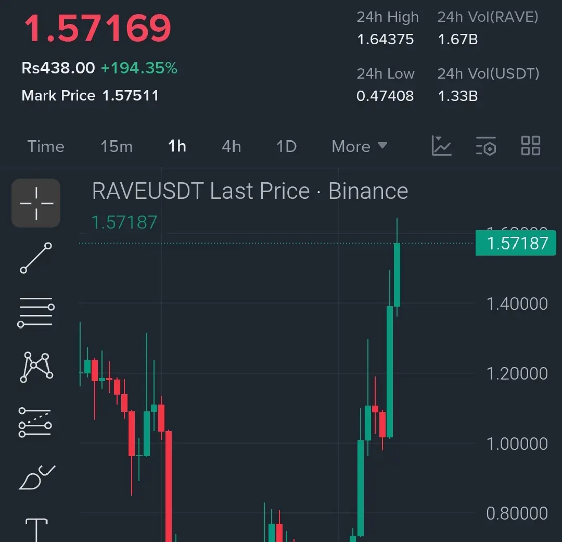Tap the 24h Vol(USDT) value 1.33B
562x542 pixels.
(x=458, y=96)
